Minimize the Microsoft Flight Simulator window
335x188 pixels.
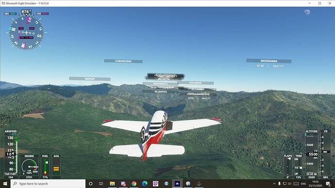click(309, 3)
